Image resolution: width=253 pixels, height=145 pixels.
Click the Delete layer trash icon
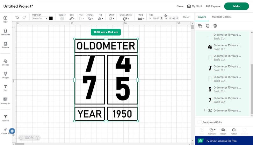click(x=215, y=25)
